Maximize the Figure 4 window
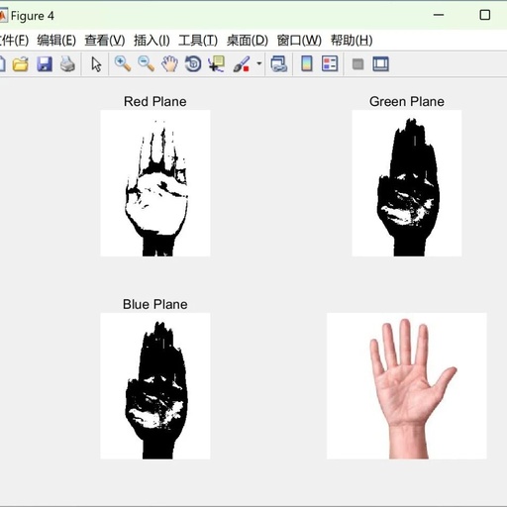This screenshot has height=507, width=507. coord(484,15)
